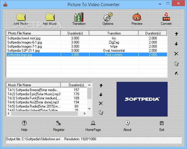Click music list scroll up arrow
This screenshot has width=187, height=149.
89,85
